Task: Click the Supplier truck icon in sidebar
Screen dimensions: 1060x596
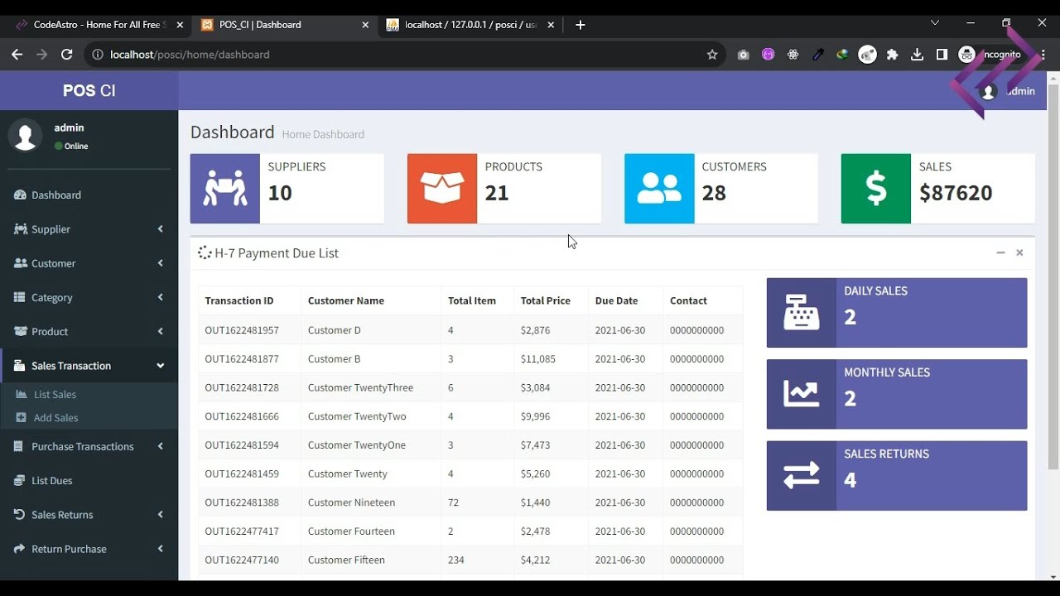Action: coord(21,229)
